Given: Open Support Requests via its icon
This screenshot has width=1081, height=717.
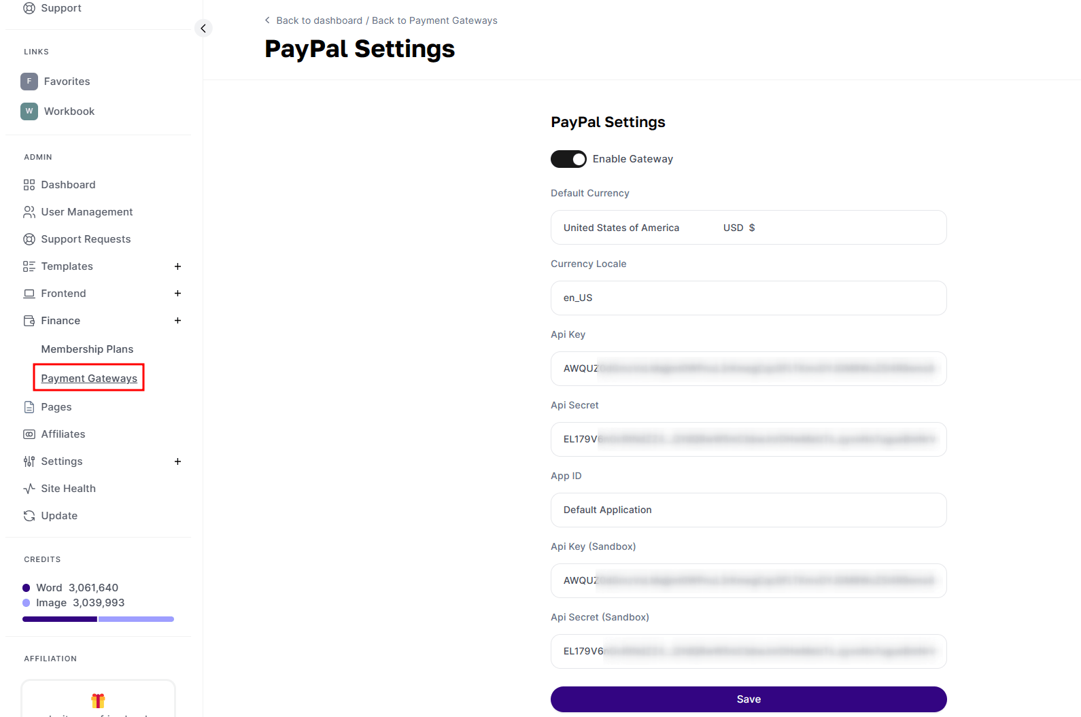Looking at the screenshot, I should point(29,239).
